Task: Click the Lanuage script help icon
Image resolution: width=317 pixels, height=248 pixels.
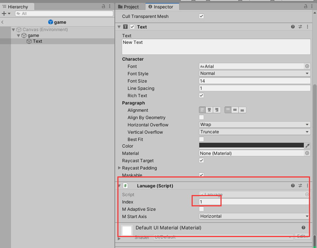Action: (x=293, y=186)
